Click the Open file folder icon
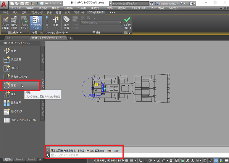 click(x=17, y=3)
